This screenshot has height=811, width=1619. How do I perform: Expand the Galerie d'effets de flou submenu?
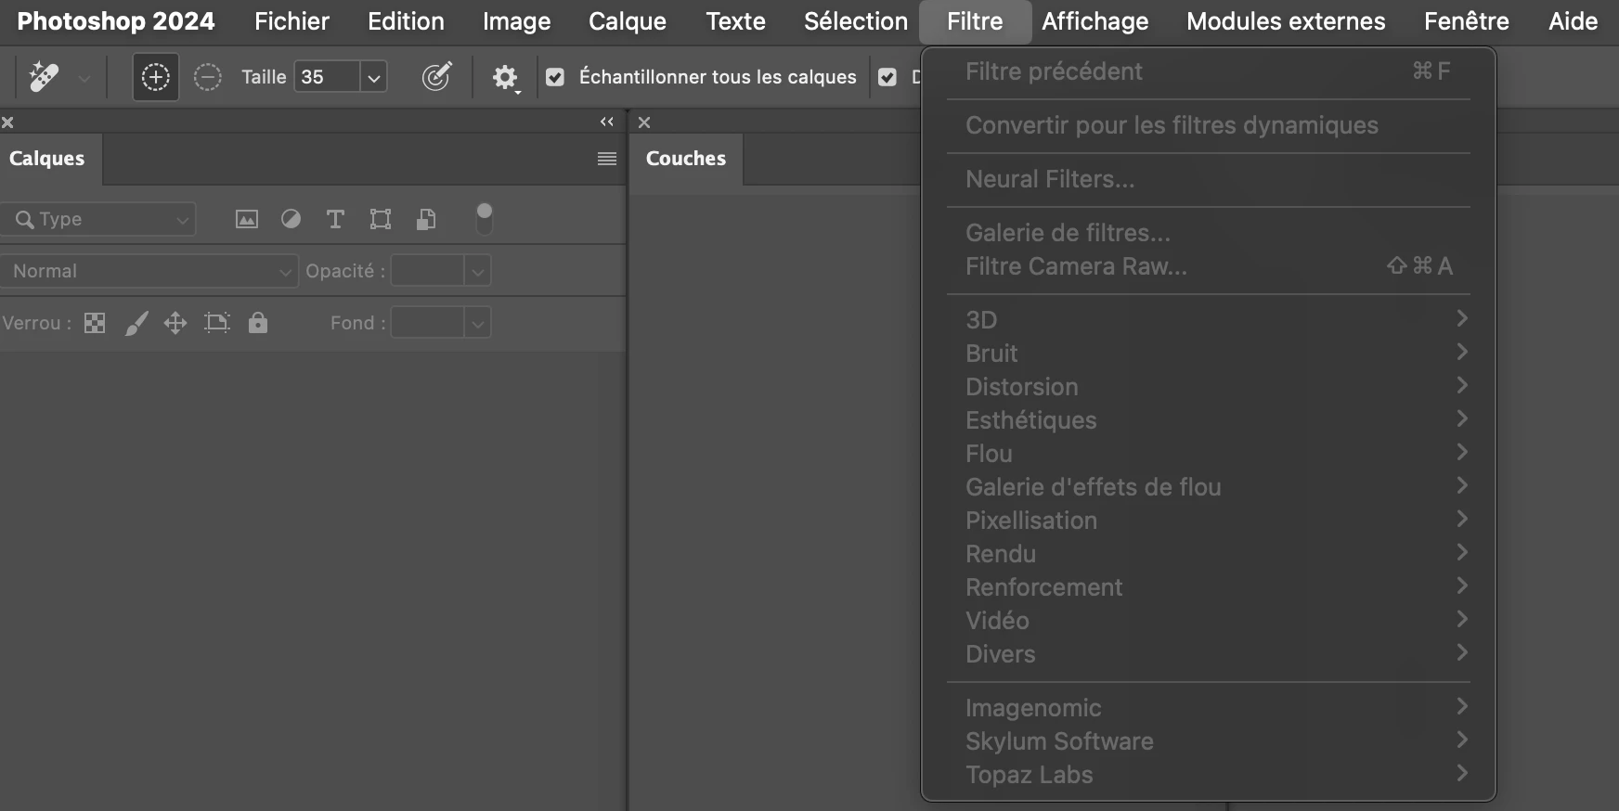1208,487
